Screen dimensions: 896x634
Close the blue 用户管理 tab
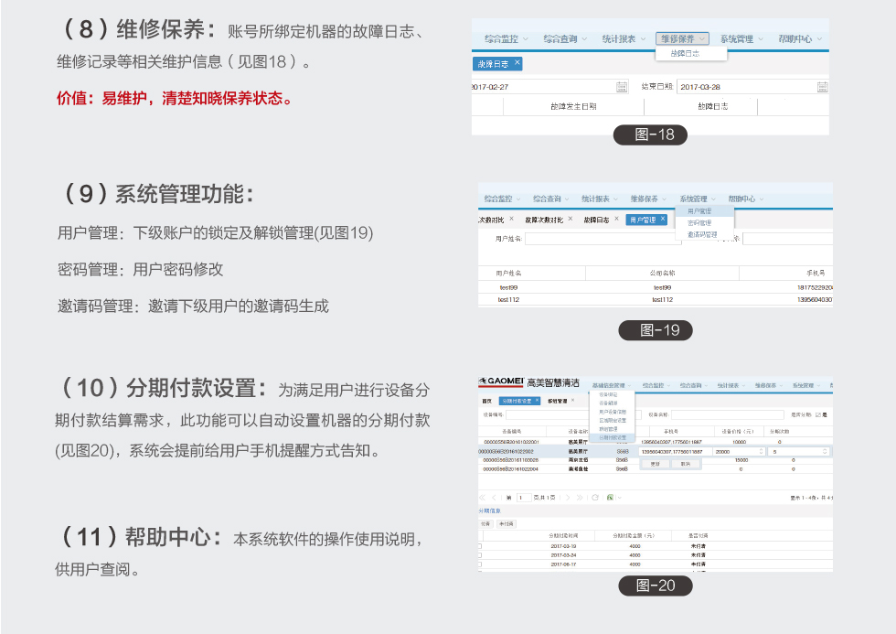(665, 220)
